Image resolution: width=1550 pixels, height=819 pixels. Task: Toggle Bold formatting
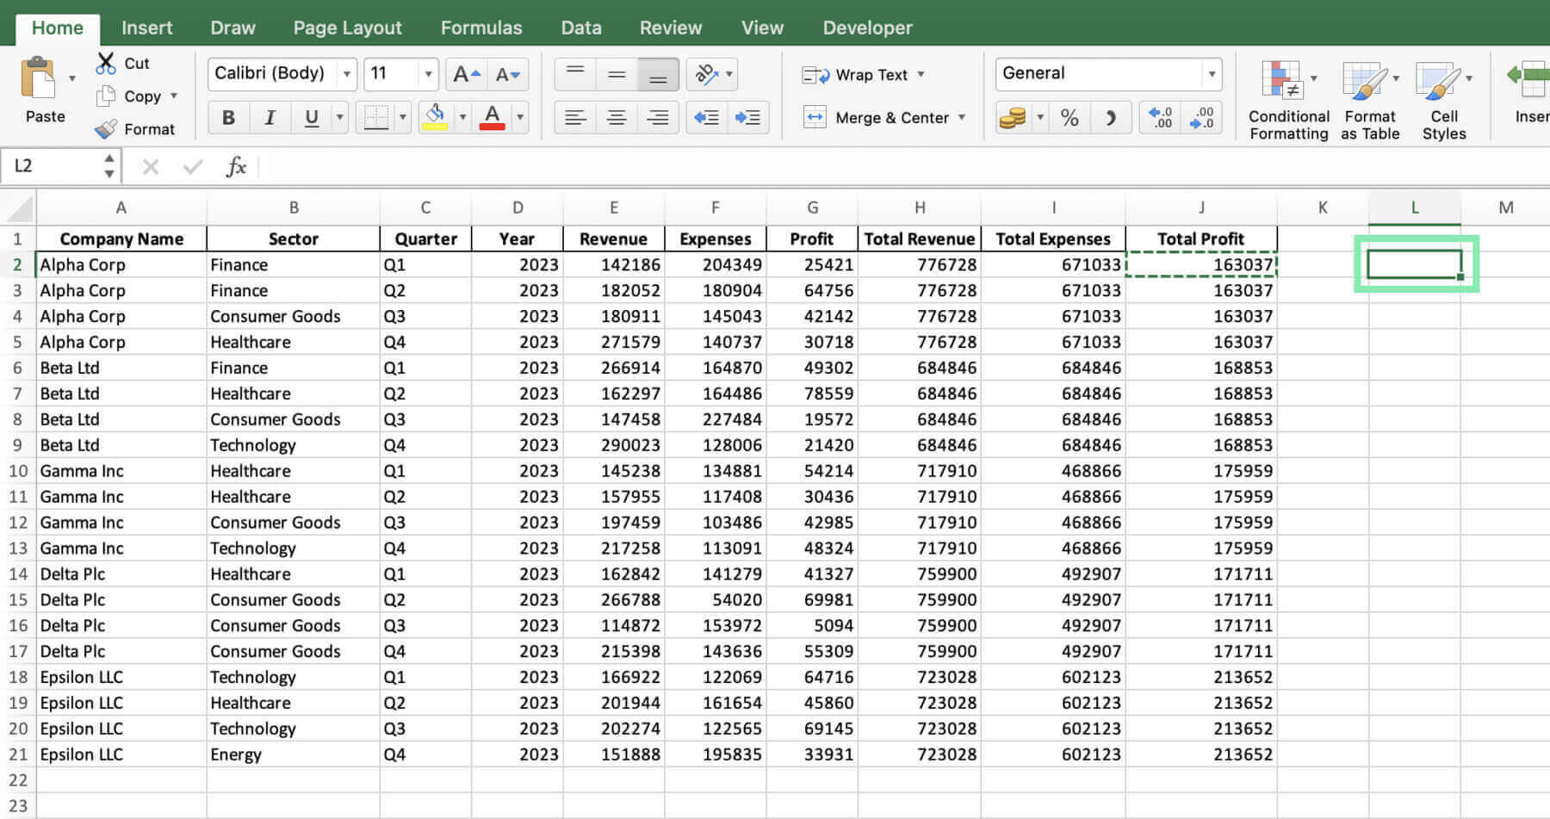[x=228, y=117]
